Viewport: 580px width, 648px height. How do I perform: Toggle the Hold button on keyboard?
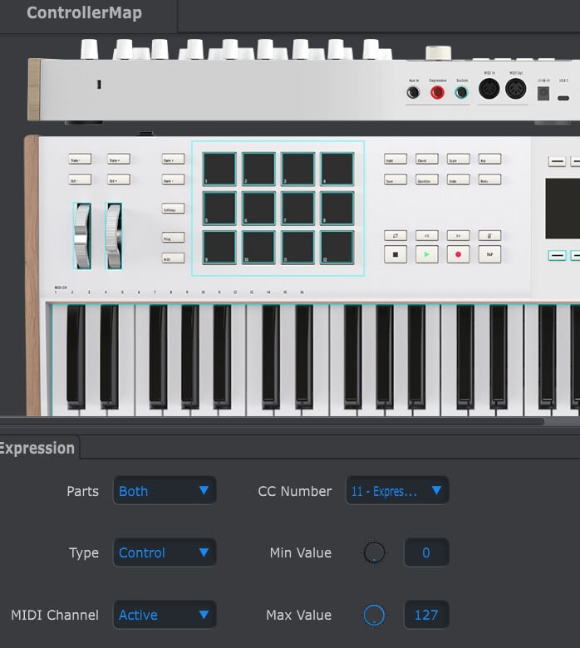coord(396,159)
